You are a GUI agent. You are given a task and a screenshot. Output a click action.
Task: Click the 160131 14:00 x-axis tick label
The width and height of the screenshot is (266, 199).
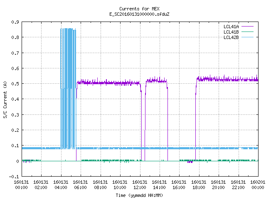pos(159,185)
